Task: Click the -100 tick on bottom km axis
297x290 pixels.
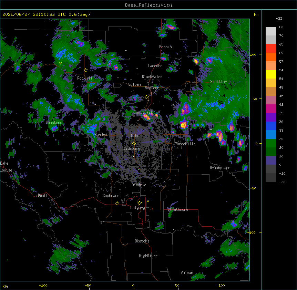Action: (43, 286)
